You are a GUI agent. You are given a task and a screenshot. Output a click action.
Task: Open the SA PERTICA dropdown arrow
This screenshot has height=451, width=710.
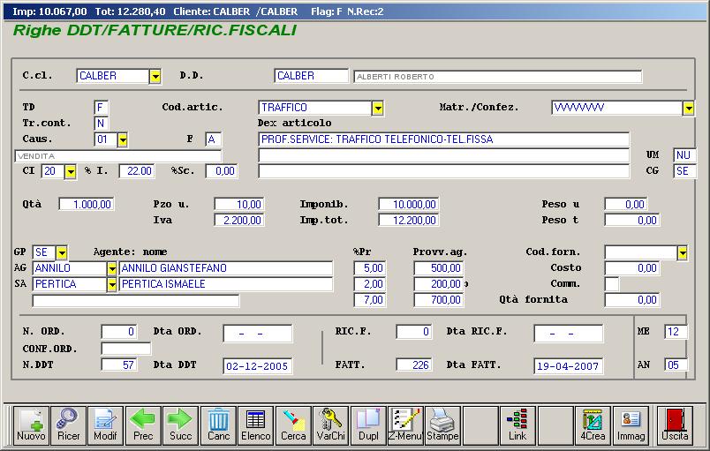tap(112, 284)
